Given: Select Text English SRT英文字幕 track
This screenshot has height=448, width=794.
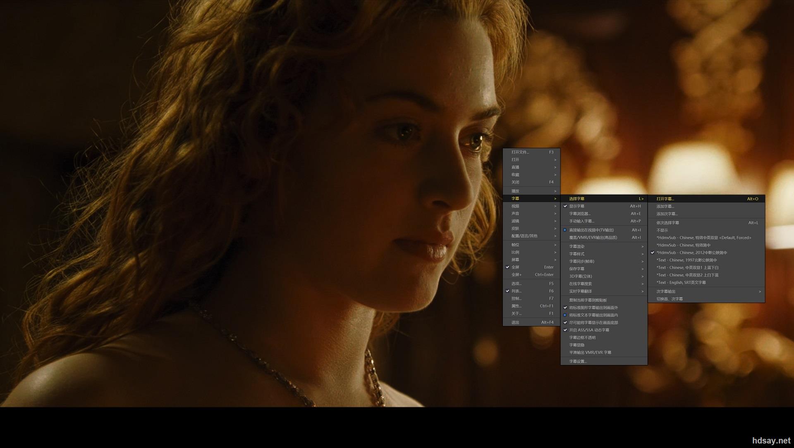Looking at the screenshot, I should click(706, 282).
